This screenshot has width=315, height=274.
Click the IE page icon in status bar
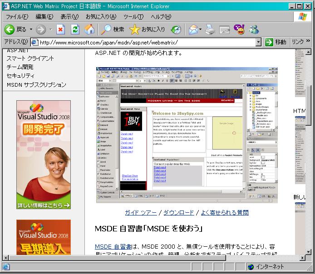click(6, 267)
